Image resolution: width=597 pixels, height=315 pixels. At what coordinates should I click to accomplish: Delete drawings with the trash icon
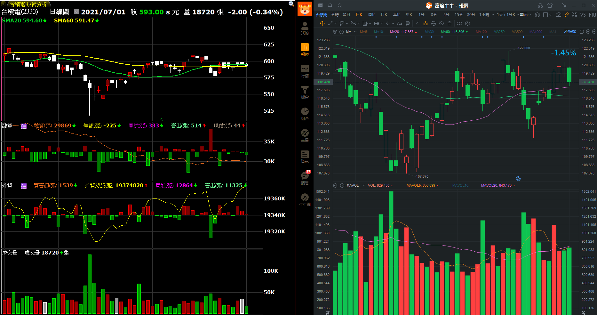click(450, 23)
